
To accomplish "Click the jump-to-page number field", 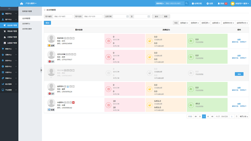I will pyautogui.click(x=232, y=117).
